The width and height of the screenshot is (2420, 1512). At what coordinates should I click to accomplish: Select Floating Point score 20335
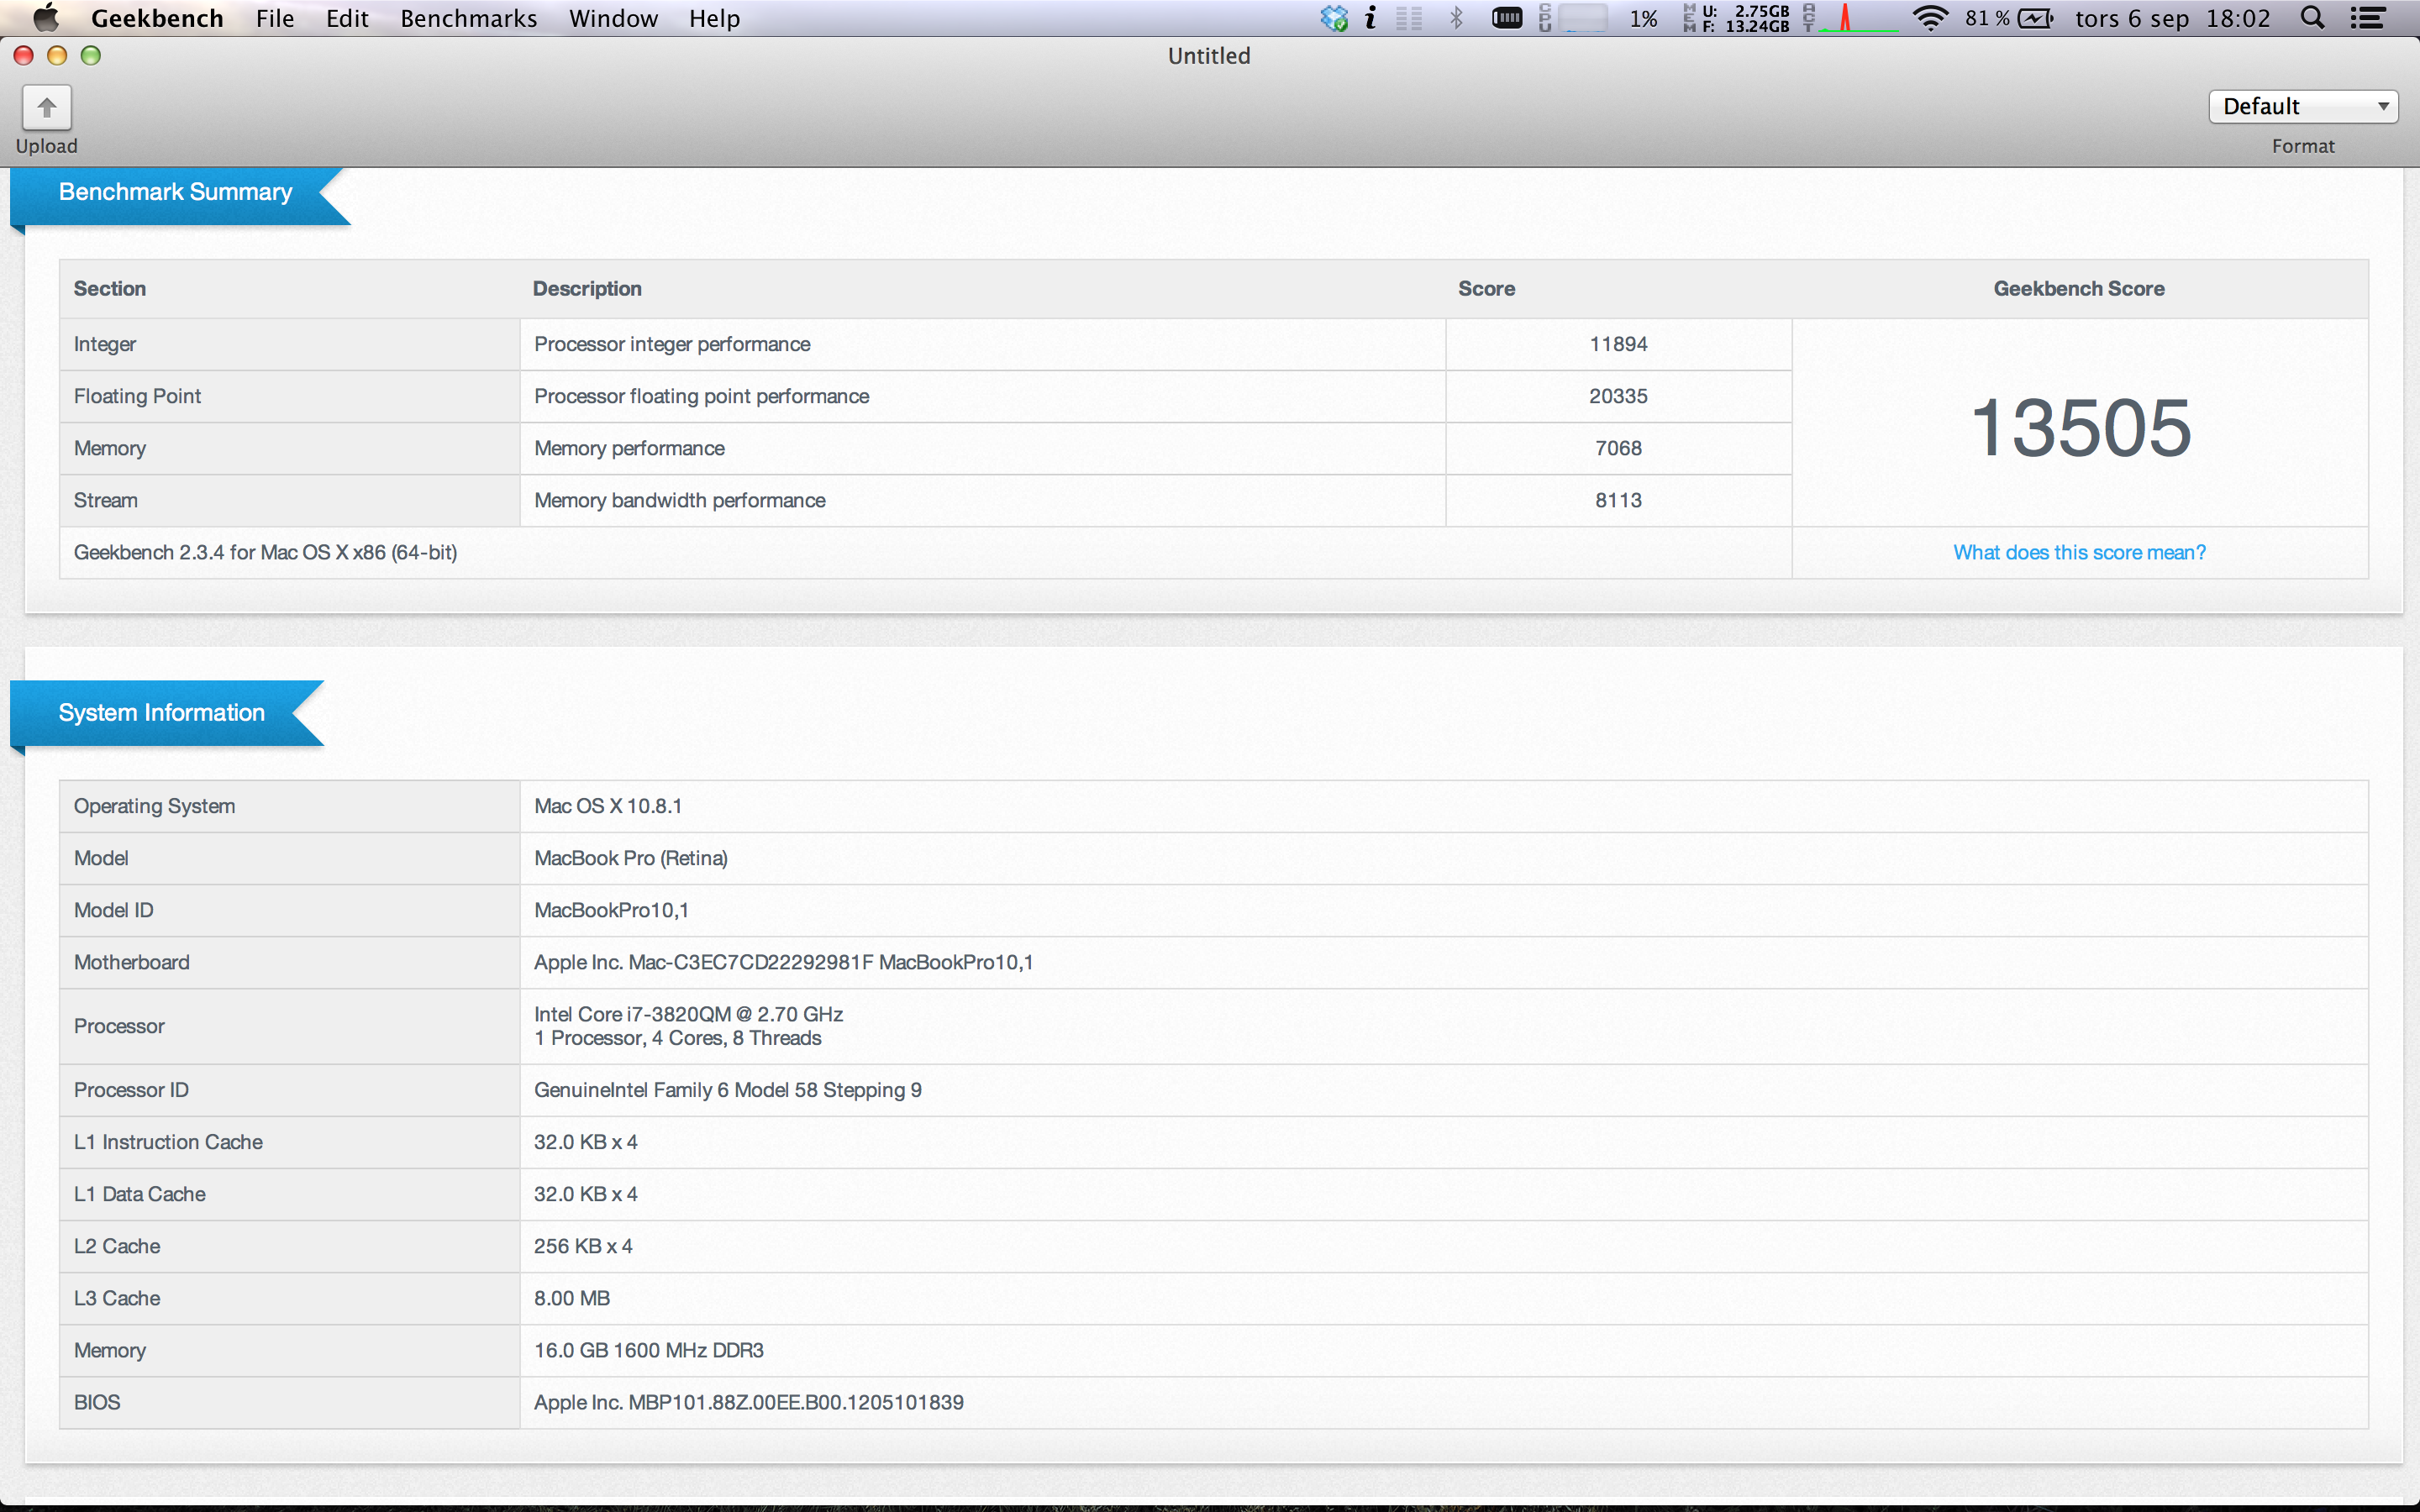pyautogui.click(x=1618, y=396)
